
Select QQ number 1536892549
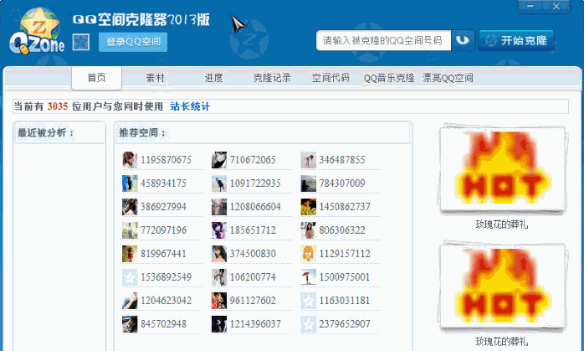coord(166,277)
